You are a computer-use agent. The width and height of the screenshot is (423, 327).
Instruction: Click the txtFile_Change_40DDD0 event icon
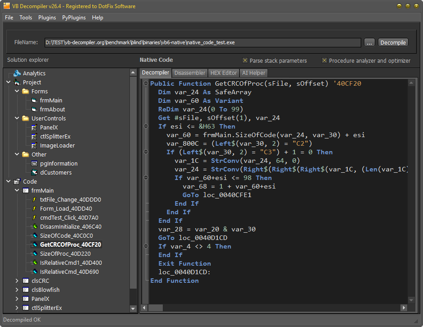point(34,200)
